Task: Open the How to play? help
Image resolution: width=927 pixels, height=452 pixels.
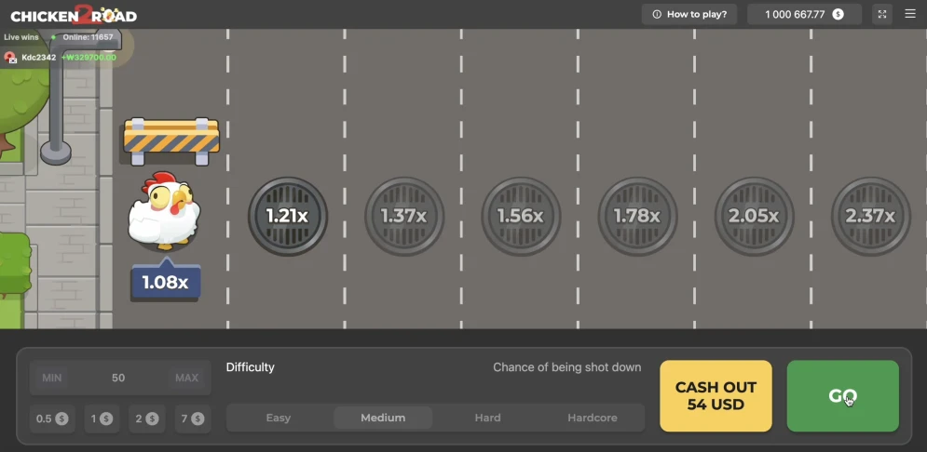Action: pyautogui.click(x=690, y=14)
